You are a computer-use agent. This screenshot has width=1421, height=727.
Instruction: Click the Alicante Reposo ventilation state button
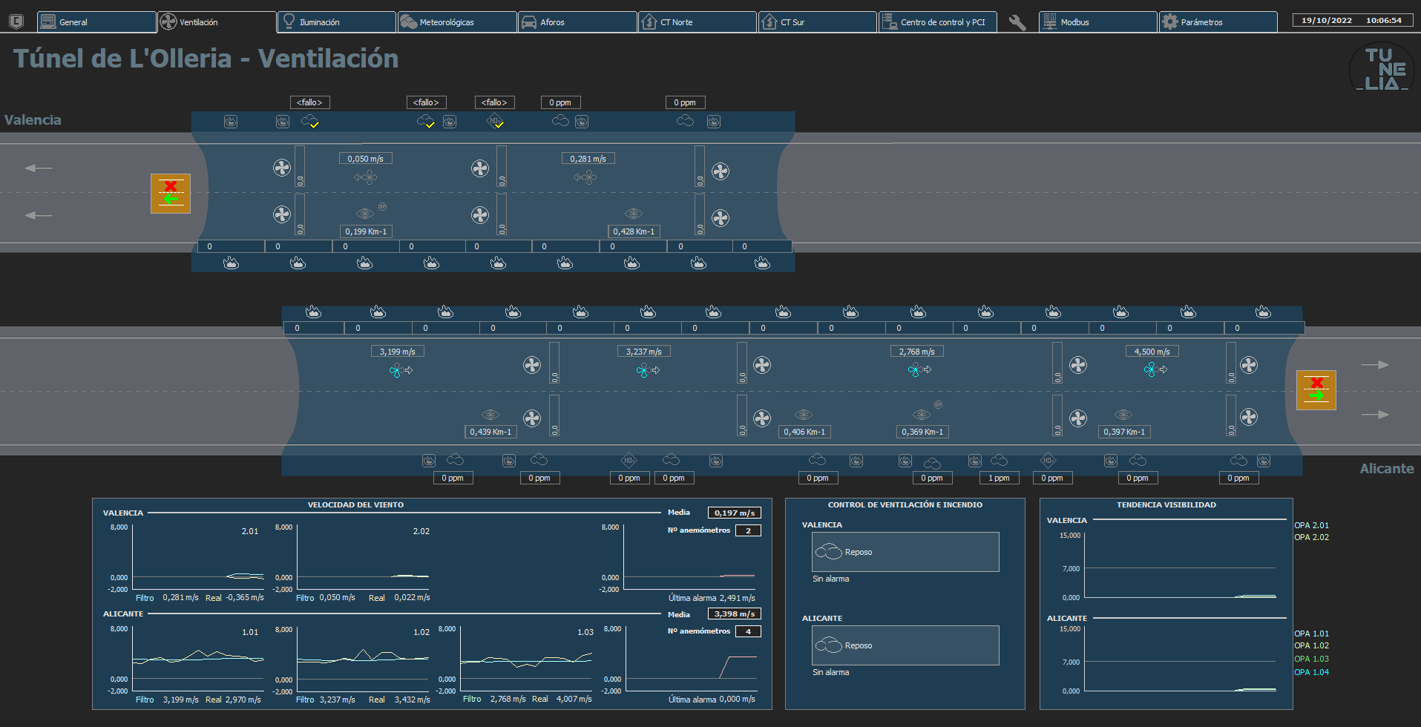click(905, 645)
